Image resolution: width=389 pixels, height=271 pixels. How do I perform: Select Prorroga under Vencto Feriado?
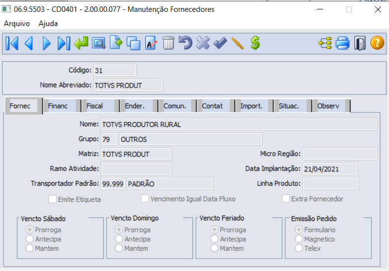pos(214,230)
